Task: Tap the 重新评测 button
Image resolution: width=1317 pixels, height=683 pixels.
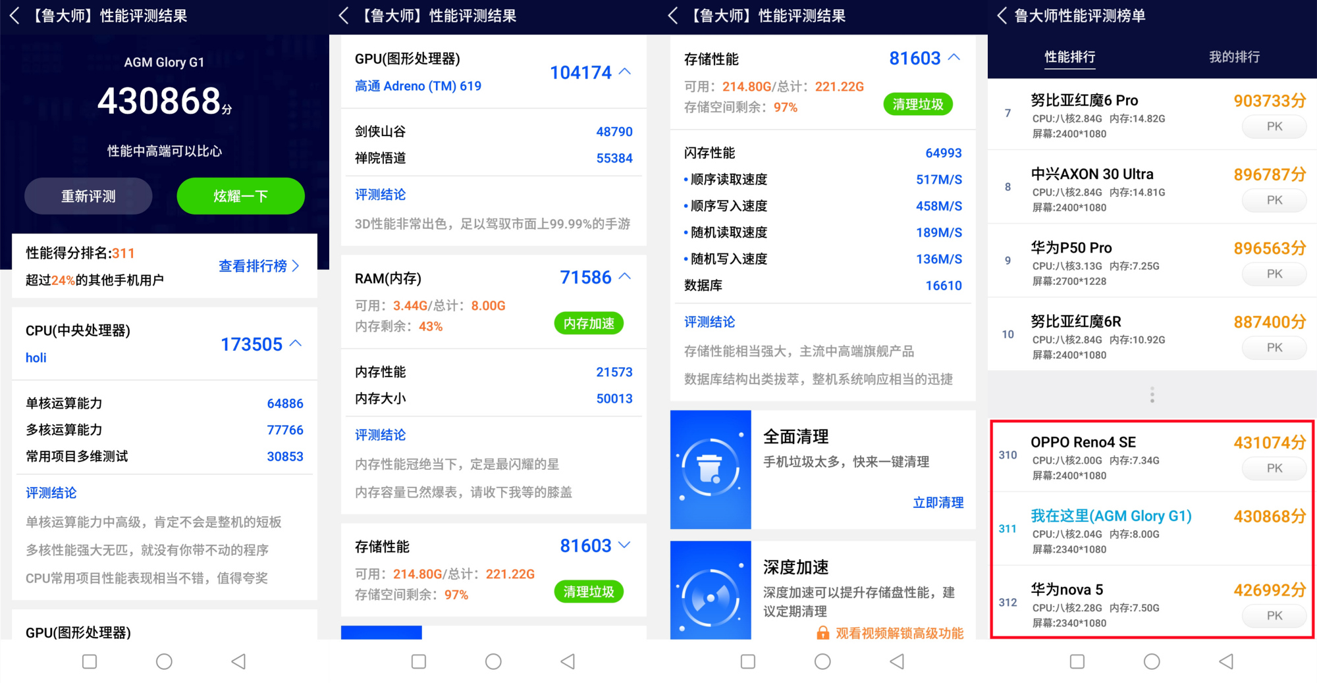Action: [88, 196]
